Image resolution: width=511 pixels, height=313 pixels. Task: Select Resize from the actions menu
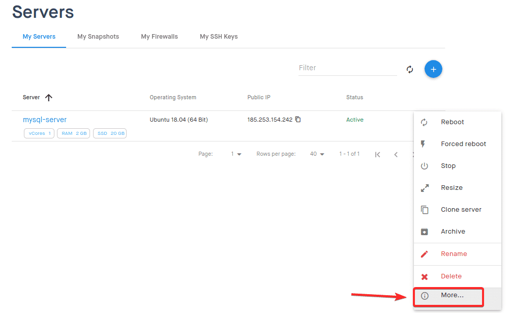click(452, 188)
